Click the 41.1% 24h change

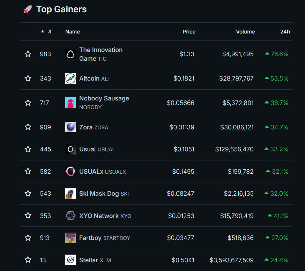tap(278, 216)
